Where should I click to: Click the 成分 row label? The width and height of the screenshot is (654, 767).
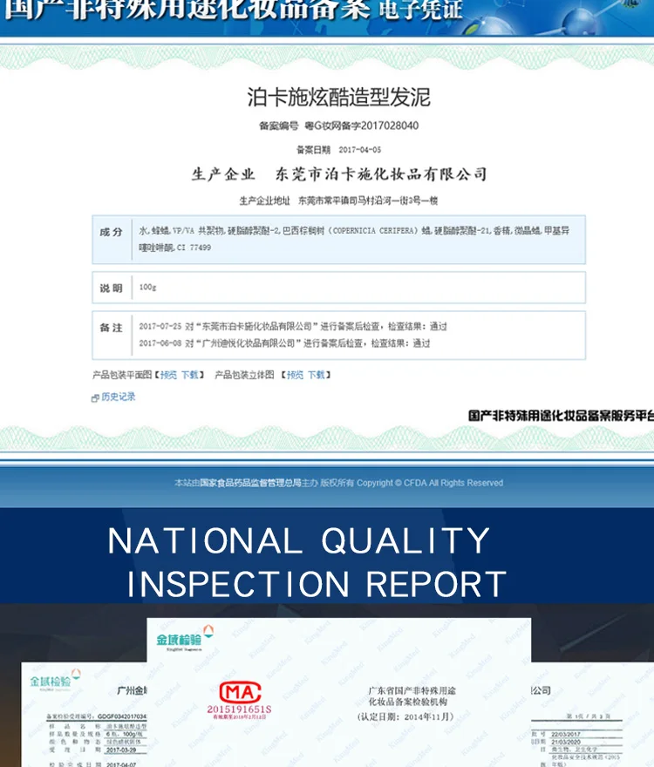tap(111, 233)
